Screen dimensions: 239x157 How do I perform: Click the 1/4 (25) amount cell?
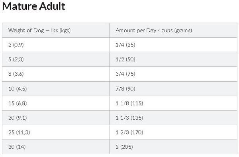[x=173, y=45]
